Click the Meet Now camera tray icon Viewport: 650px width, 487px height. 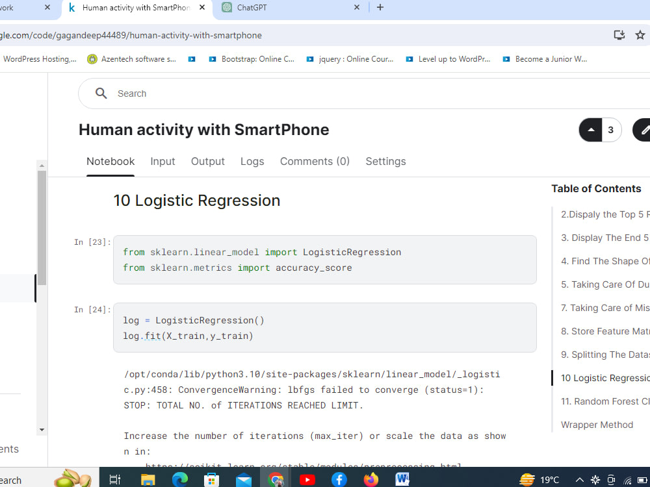point(611,480)
